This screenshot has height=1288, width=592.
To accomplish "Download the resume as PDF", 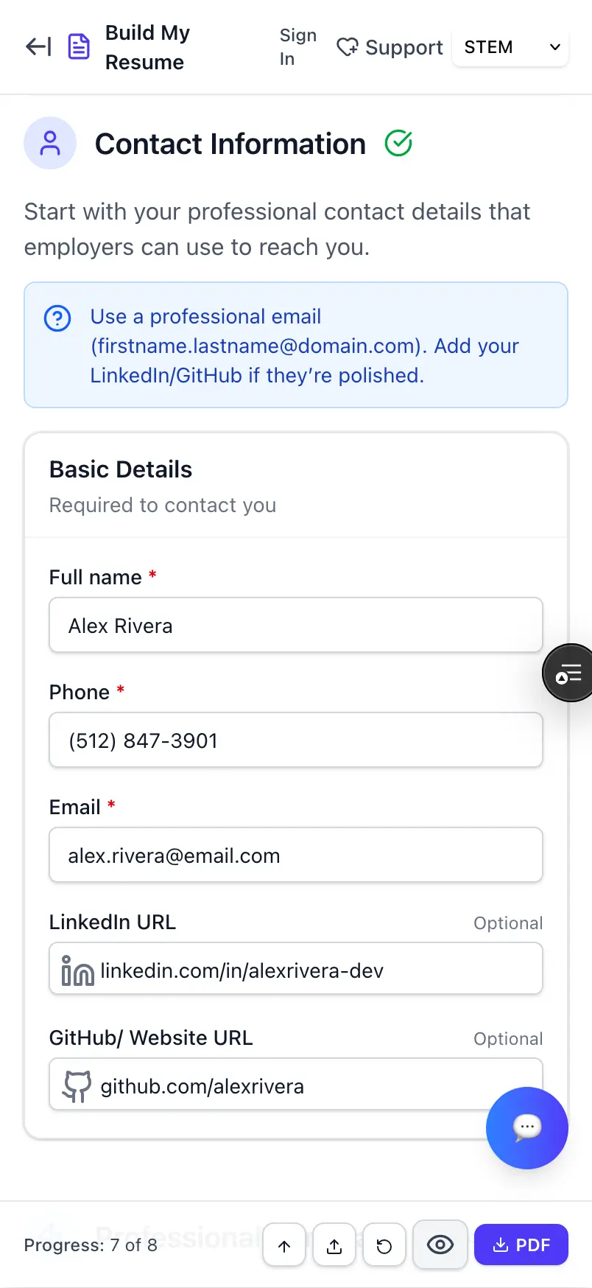I will 521,1245.
